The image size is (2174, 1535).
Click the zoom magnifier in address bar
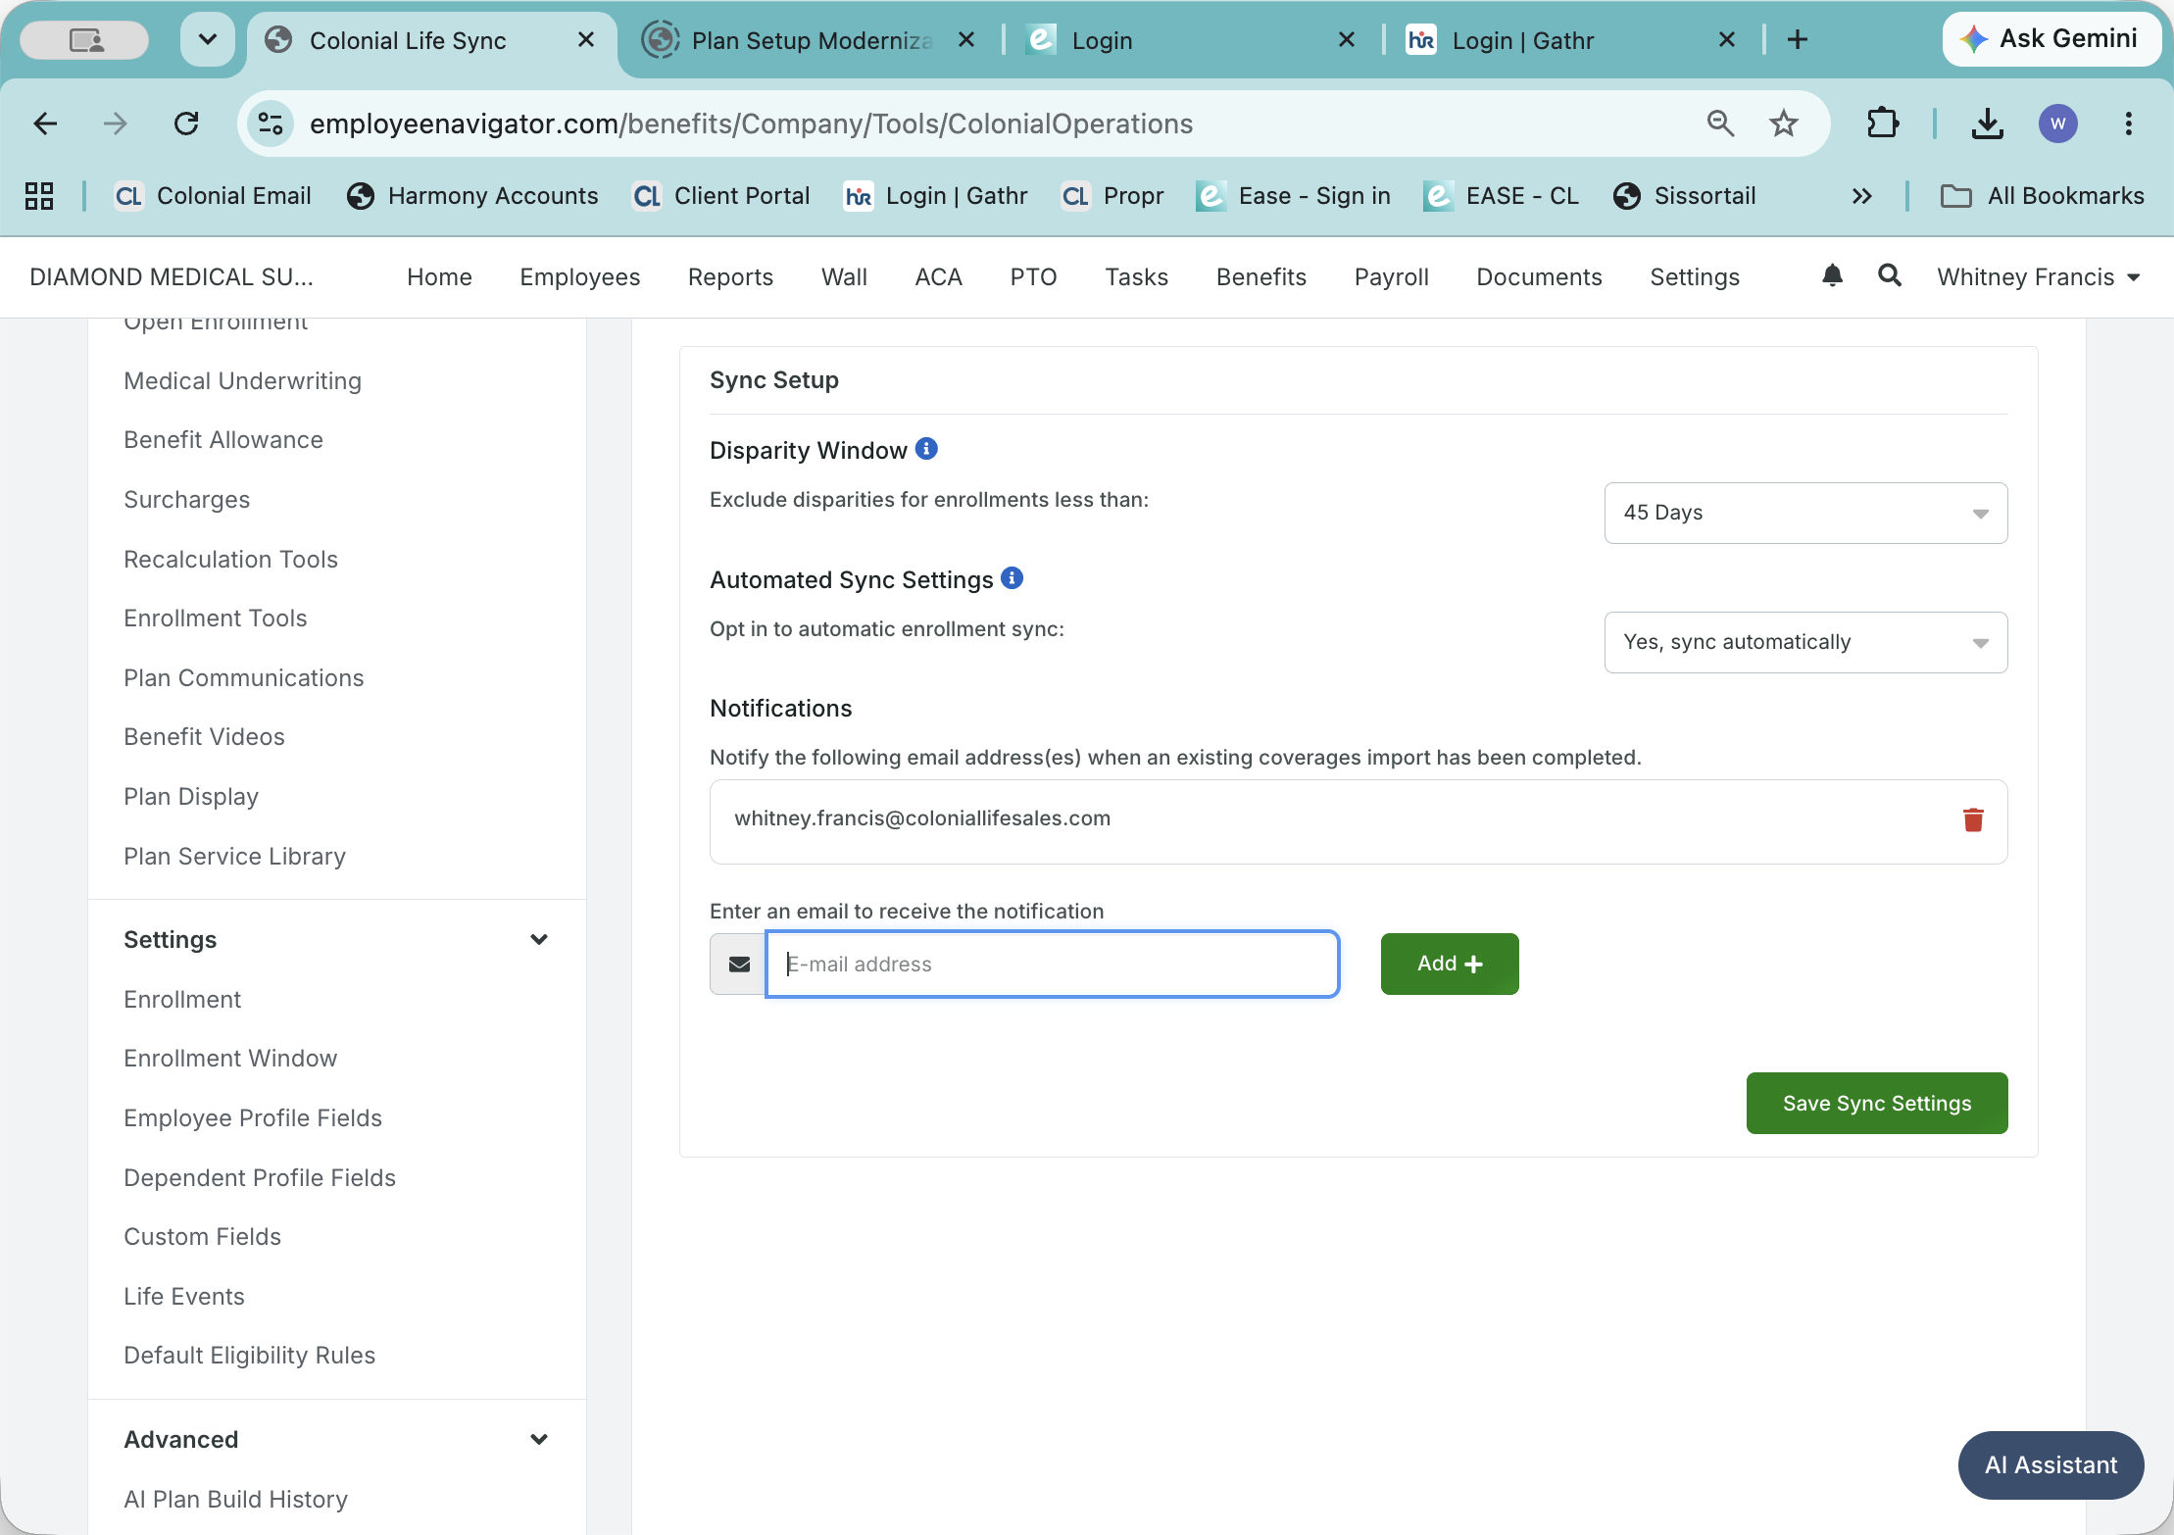pos(1720,124)
